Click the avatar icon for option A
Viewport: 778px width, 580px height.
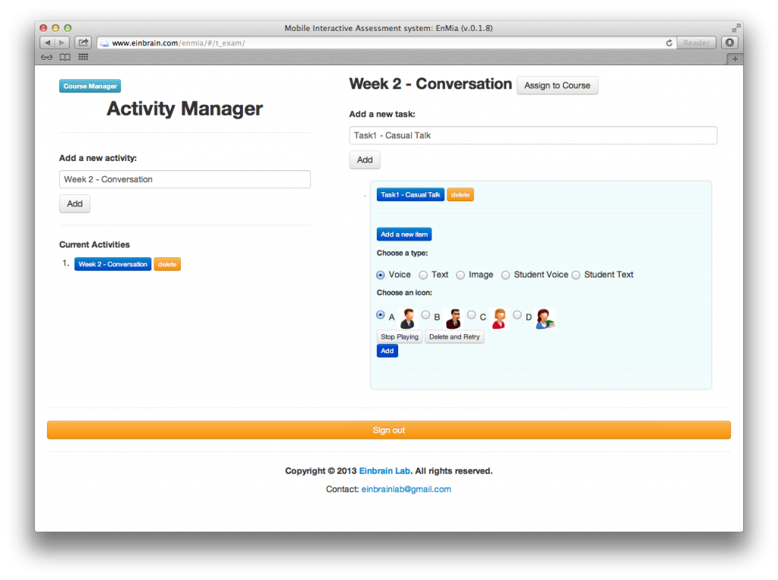coord(408,318)
